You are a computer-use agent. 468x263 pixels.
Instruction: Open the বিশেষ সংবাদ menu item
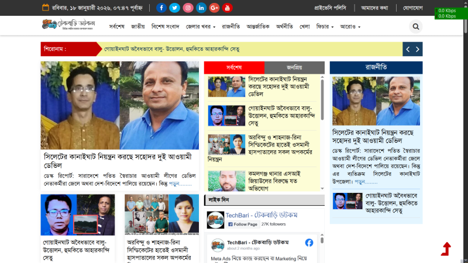point(166,26)
